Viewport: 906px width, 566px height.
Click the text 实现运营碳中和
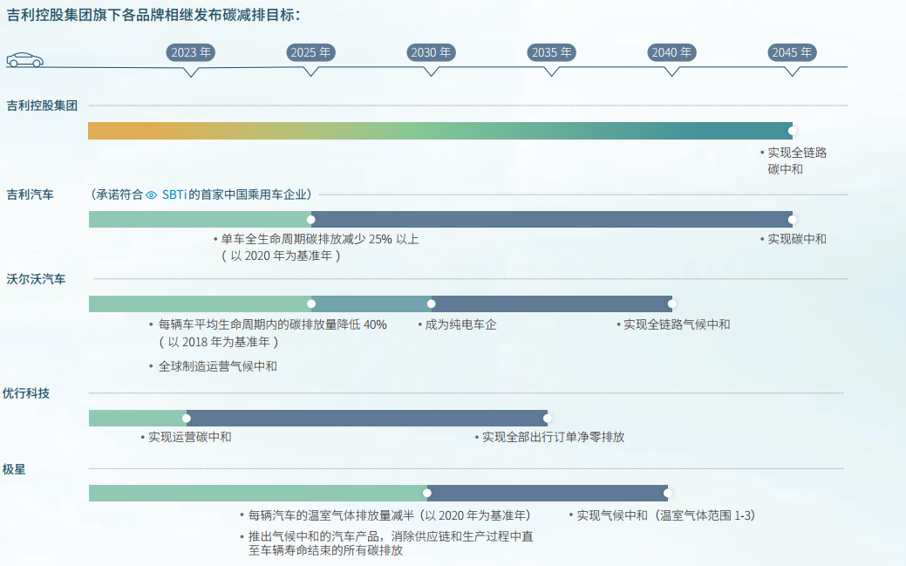coord(190,437)
